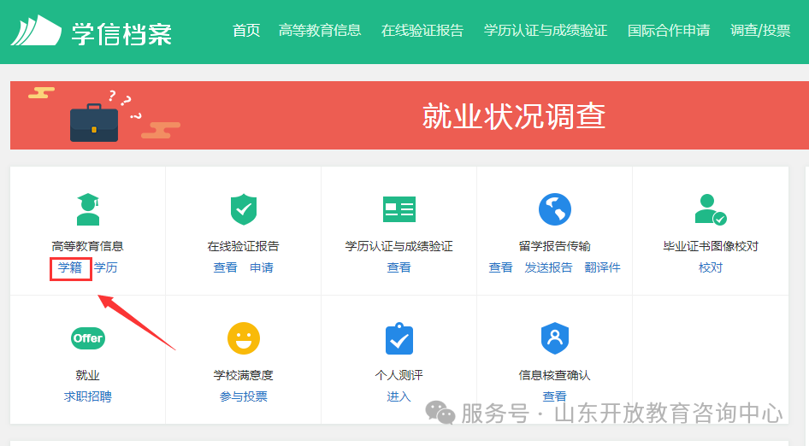
Task: Click the 发送报告 link
Action: [x=548, y=267]
